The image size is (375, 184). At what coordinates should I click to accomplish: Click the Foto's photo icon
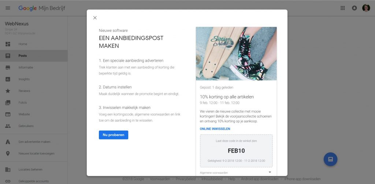tap(8, 103)
